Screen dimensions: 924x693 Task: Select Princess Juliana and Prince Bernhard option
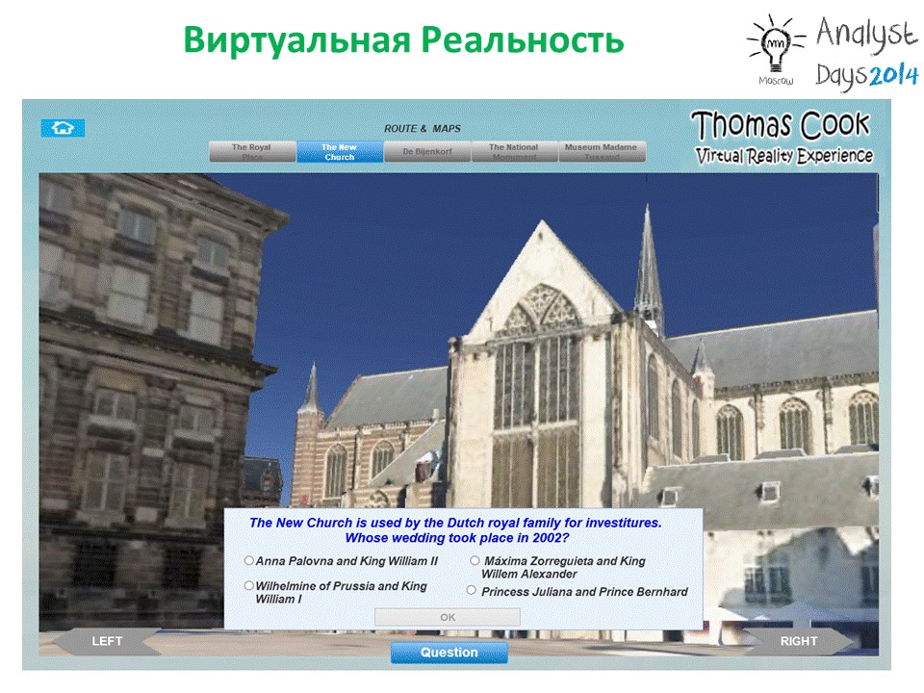[472, 590]
